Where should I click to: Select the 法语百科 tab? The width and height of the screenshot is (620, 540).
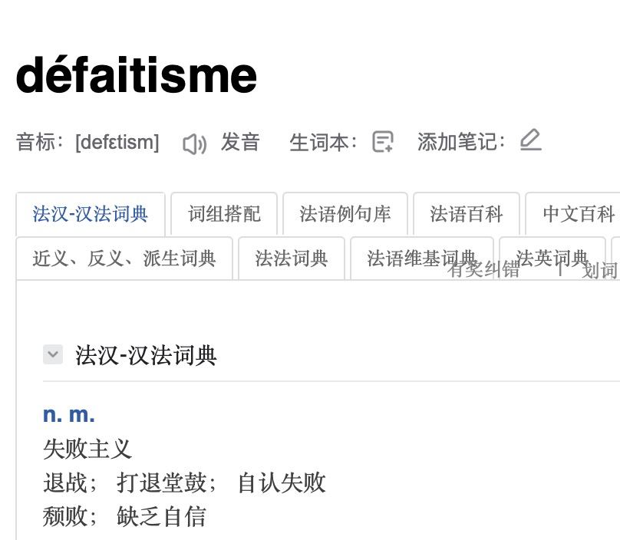click(467, 213)
